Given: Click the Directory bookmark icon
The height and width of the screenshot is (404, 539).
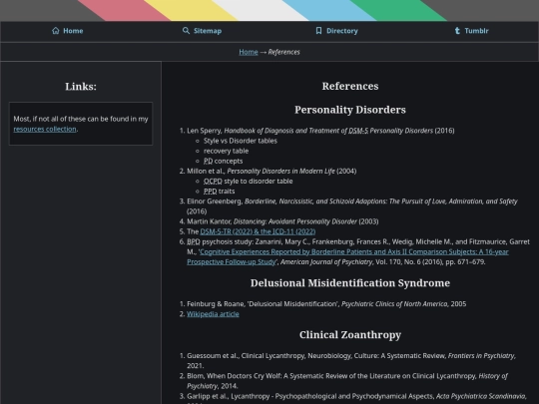Looking at the screenshot, I should click(x=318, y=31).
